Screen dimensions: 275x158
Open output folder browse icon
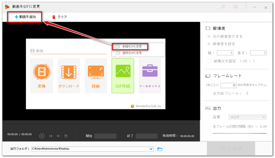[x=160, y=149]
